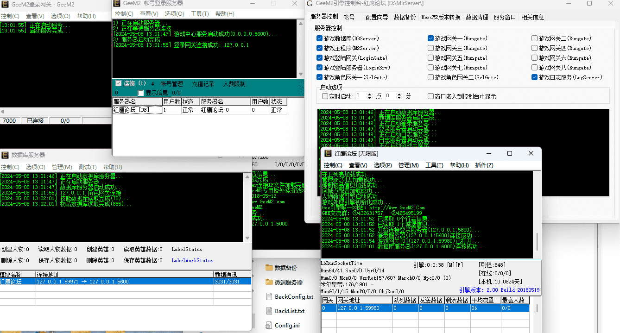Click 人数限制 in the login server window
Image resolution: width=620 pixels, height=333 pixels.
[x=234, y=84]
